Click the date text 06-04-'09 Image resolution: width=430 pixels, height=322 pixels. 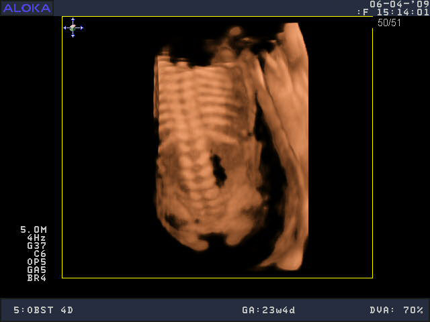pos(399,4)
